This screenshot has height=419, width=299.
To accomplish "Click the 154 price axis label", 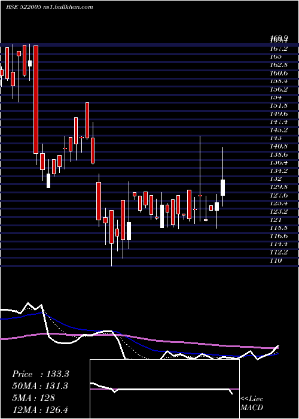I will (x=276, y=97).
